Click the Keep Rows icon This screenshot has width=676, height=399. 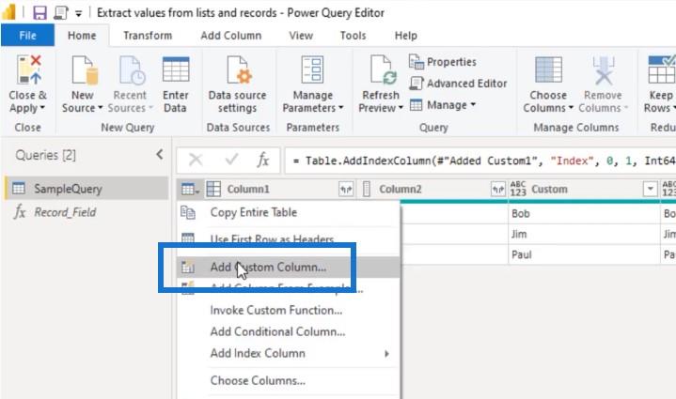tap(661, 69)
